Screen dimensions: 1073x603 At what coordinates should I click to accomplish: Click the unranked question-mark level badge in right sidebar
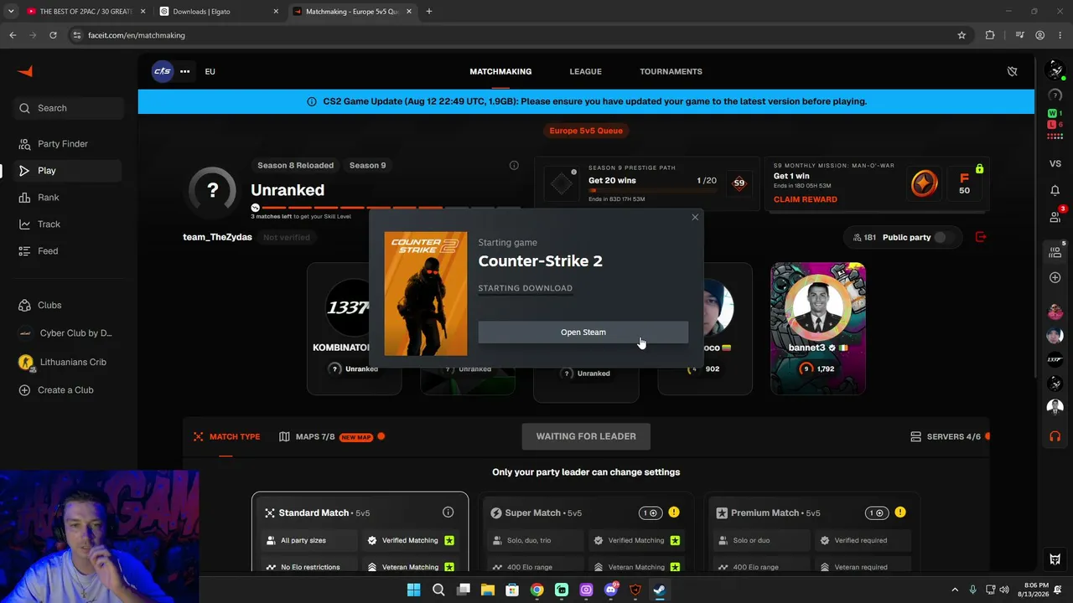(1055, 95)
